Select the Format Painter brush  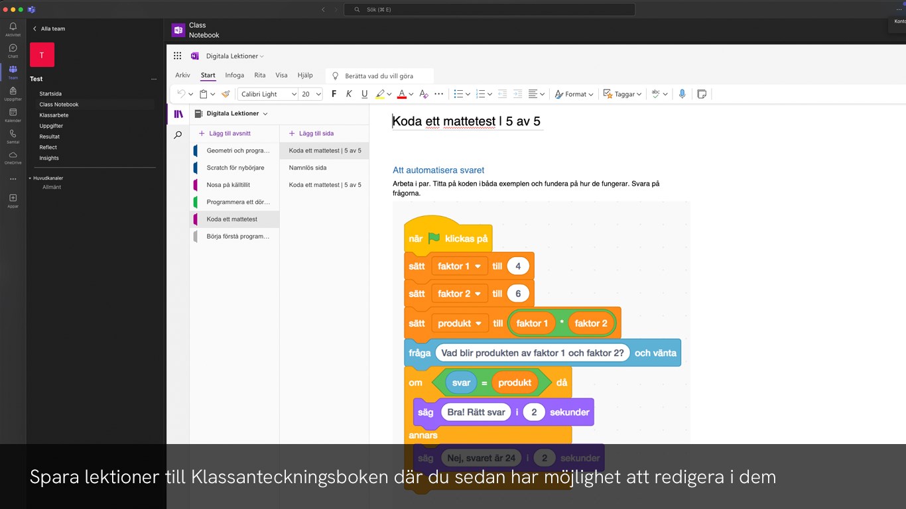point(226,94)
